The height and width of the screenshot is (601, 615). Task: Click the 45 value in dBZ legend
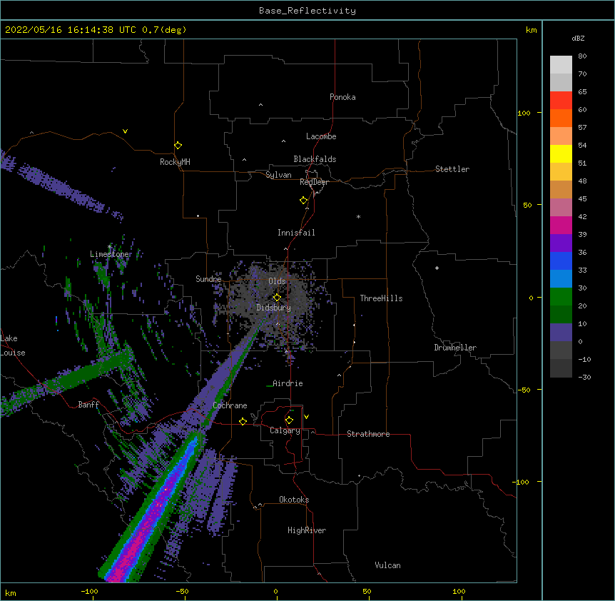point(582,199)
